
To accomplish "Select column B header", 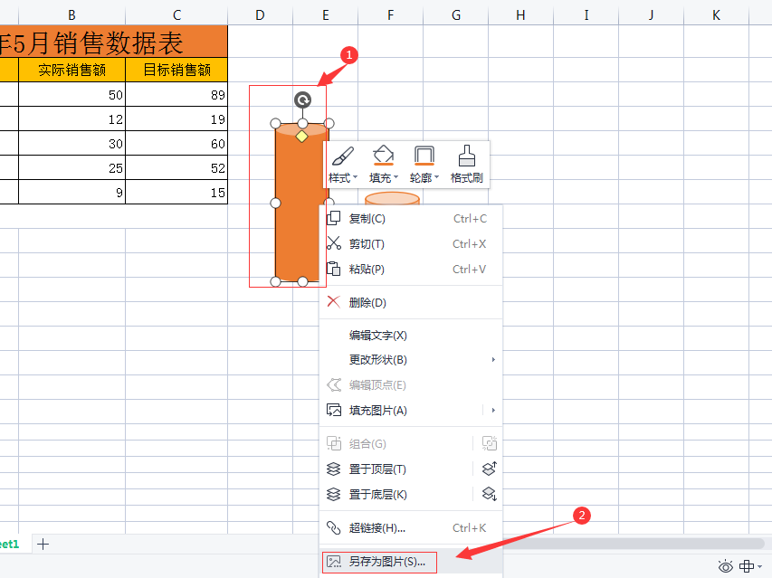I will coord(71,15).
